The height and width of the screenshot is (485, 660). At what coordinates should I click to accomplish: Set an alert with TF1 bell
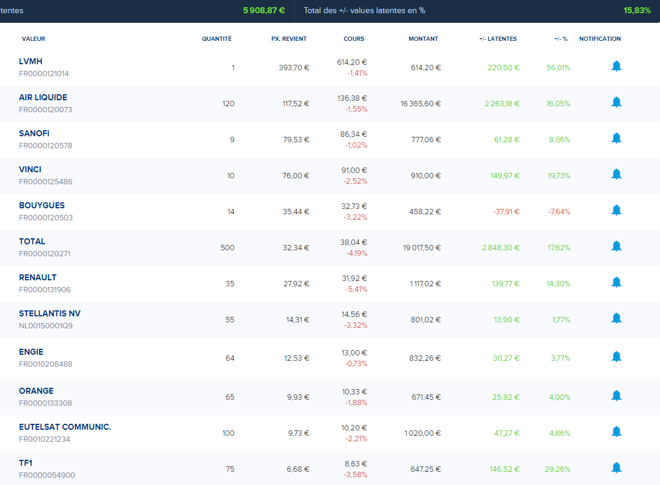pyautogui.click(x=616, y=468)
